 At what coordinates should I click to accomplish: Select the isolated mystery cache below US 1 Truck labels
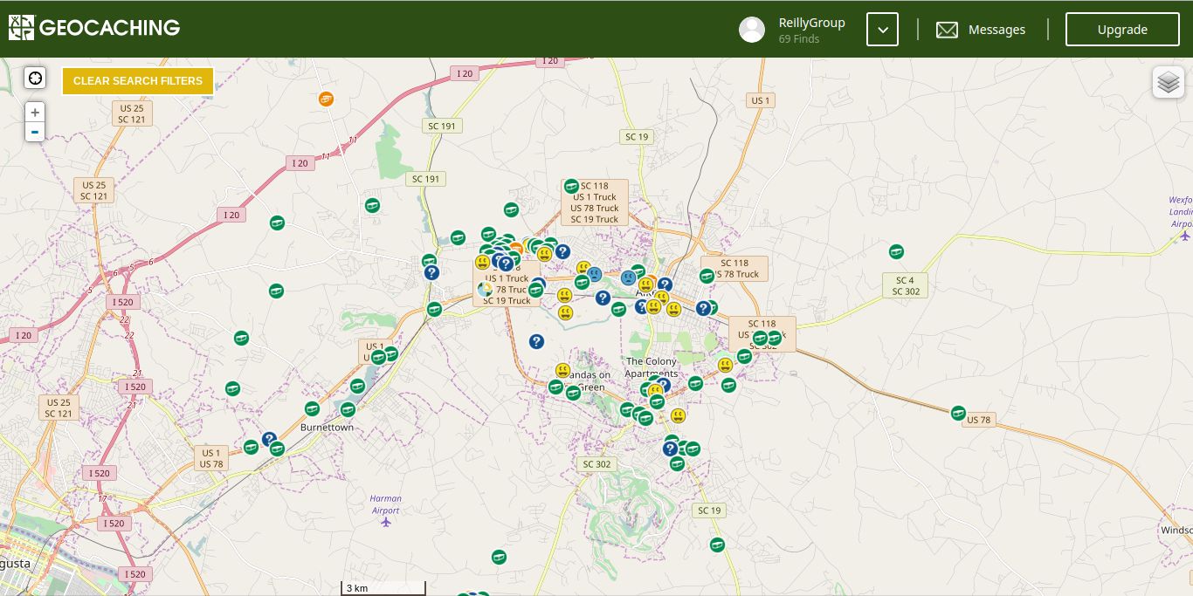click(536, 341)
